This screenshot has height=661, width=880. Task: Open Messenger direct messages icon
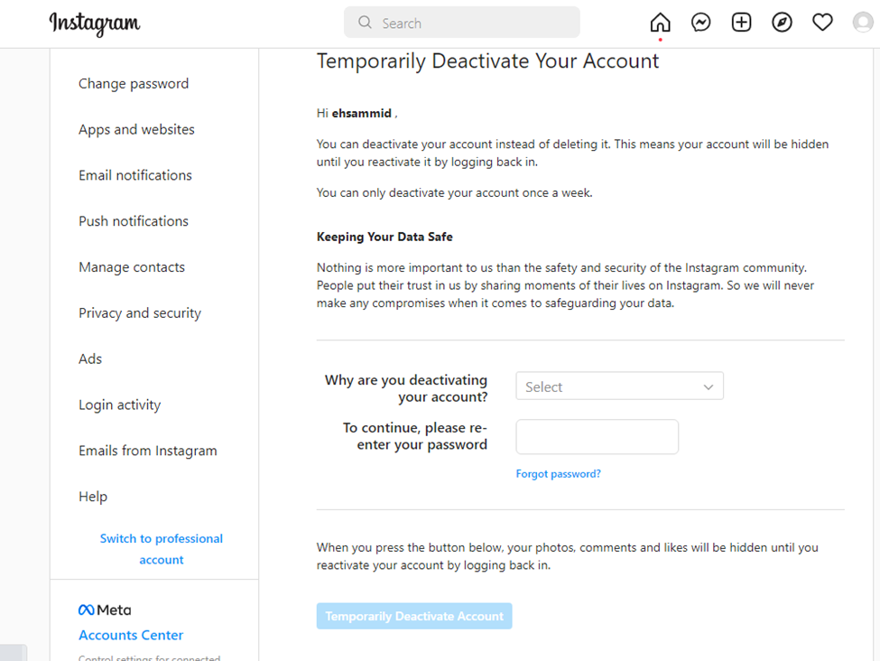pyautogui.click(x=701, y=23)
